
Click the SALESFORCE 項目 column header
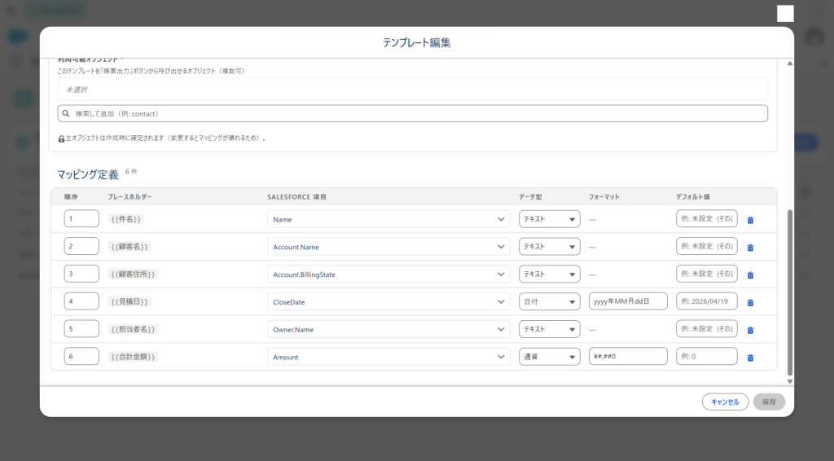coord(296,197)
